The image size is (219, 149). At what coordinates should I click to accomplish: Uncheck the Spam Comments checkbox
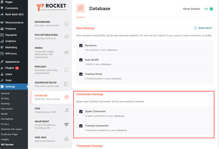[81, 112]
